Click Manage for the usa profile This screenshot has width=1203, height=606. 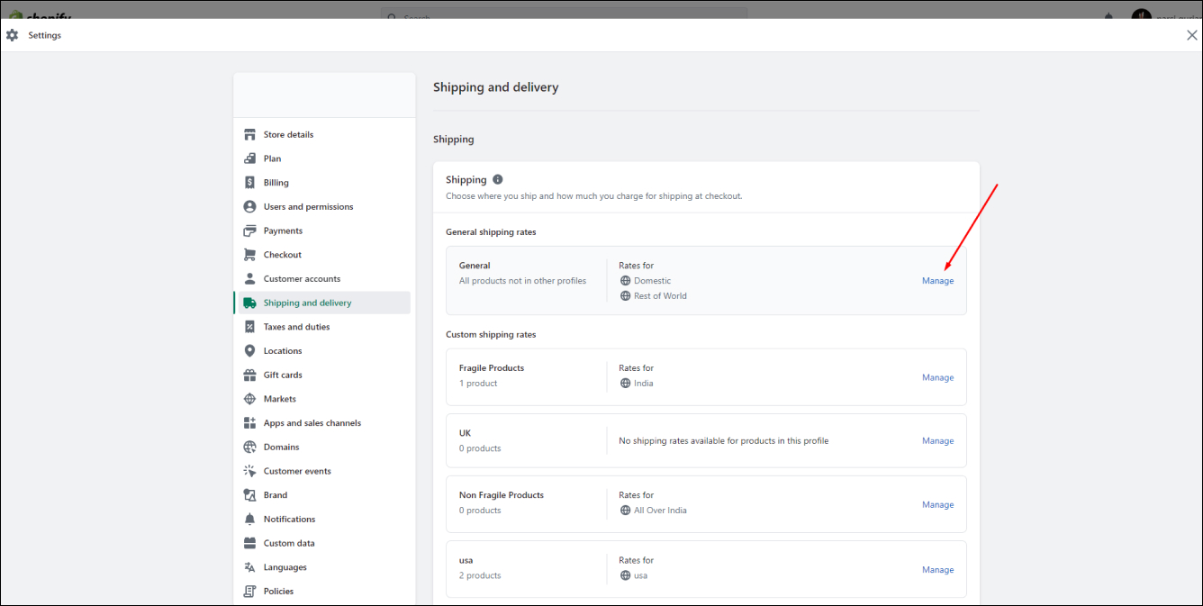[x=937, y=570]
